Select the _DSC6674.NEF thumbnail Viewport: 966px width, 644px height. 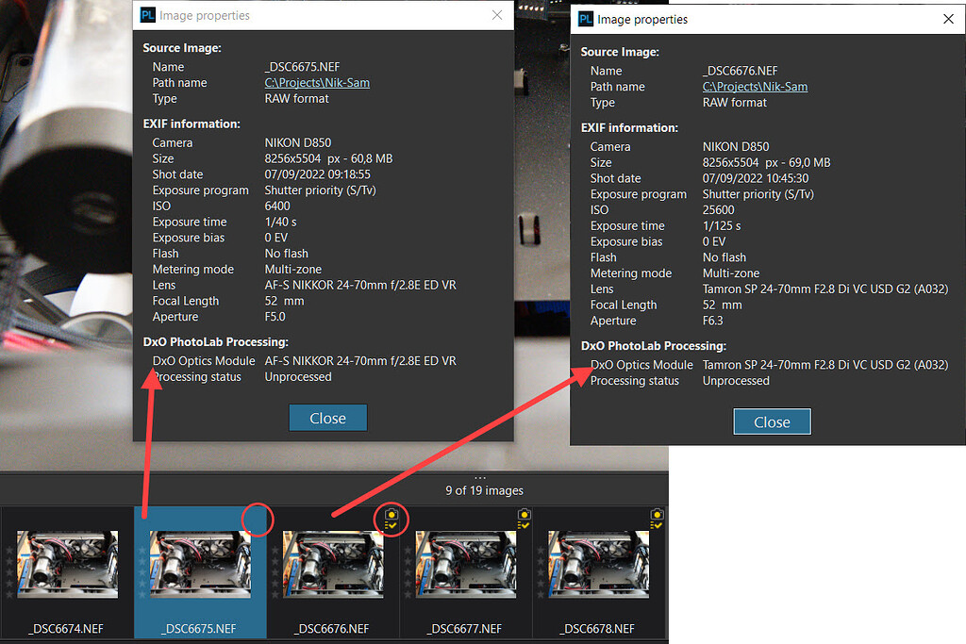point(66,566)
